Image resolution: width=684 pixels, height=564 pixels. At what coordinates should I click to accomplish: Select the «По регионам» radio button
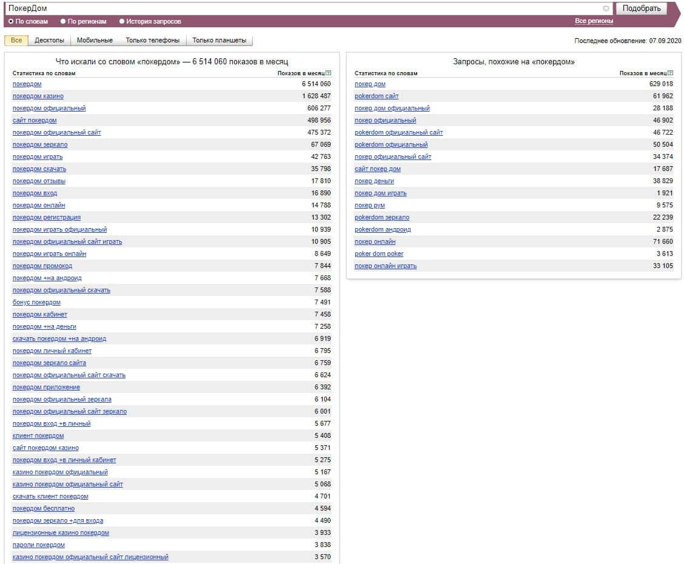[63, 21]
